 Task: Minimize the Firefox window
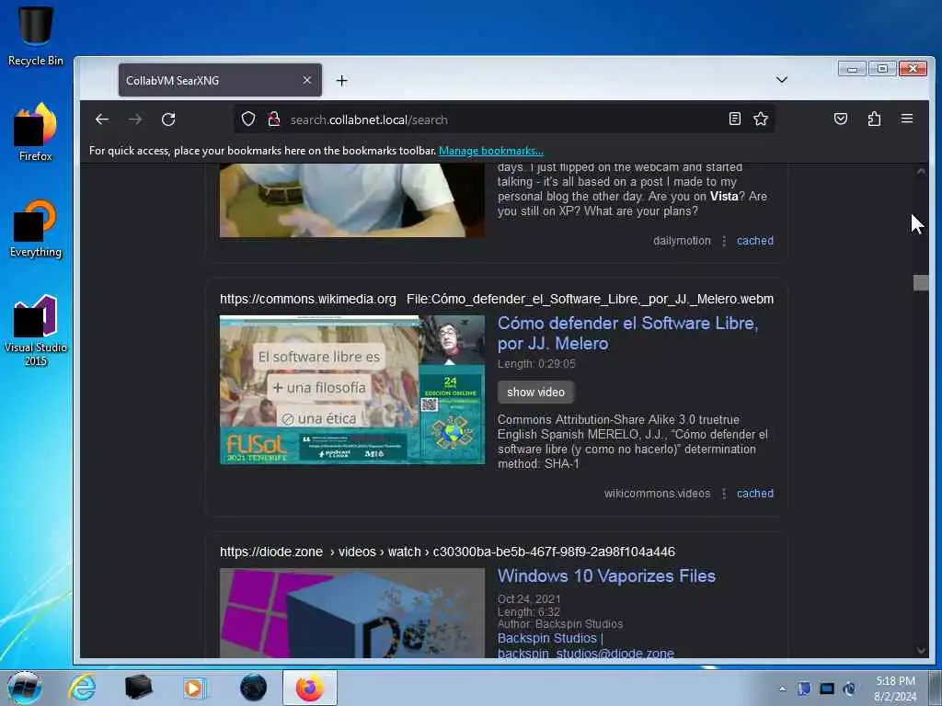coord(852,69)
